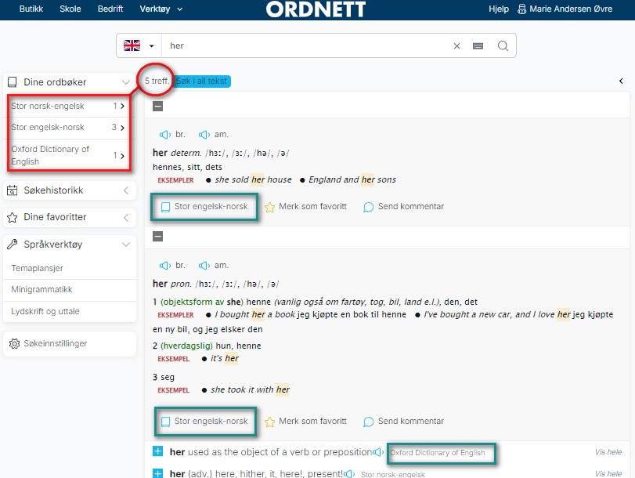Click the 'Oxford Dictionary of English' source label

coord(438,452)
